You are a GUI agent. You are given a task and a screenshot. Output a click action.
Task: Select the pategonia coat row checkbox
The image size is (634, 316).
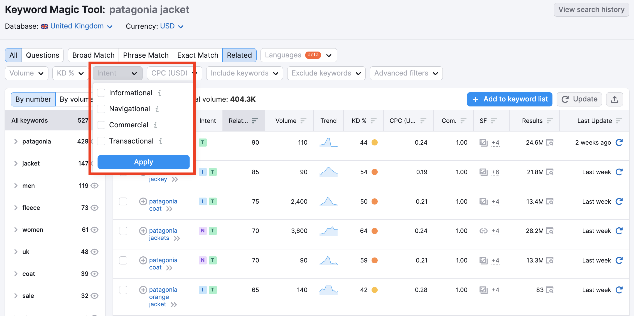pos(123,260)
